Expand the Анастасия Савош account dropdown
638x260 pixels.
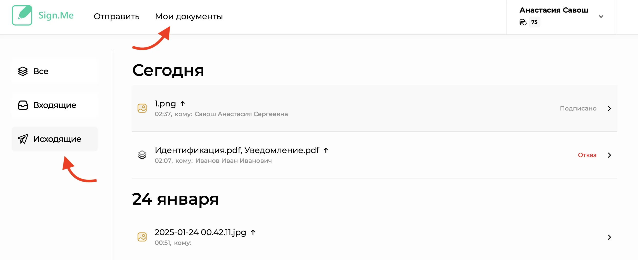click(x=601, y=17)
